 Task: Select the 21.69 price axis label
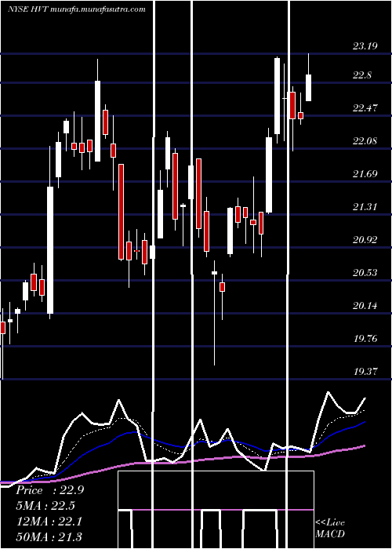coord(365,173)
